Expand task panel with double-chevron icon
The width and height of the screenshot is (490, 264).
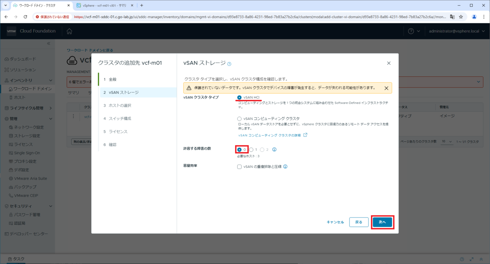coord(481,259)
